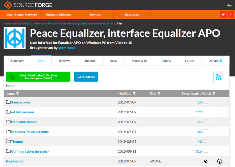Screen dimensions: 235x167
Task: Switch to the Forum tab
Action: tap(189, 61)
